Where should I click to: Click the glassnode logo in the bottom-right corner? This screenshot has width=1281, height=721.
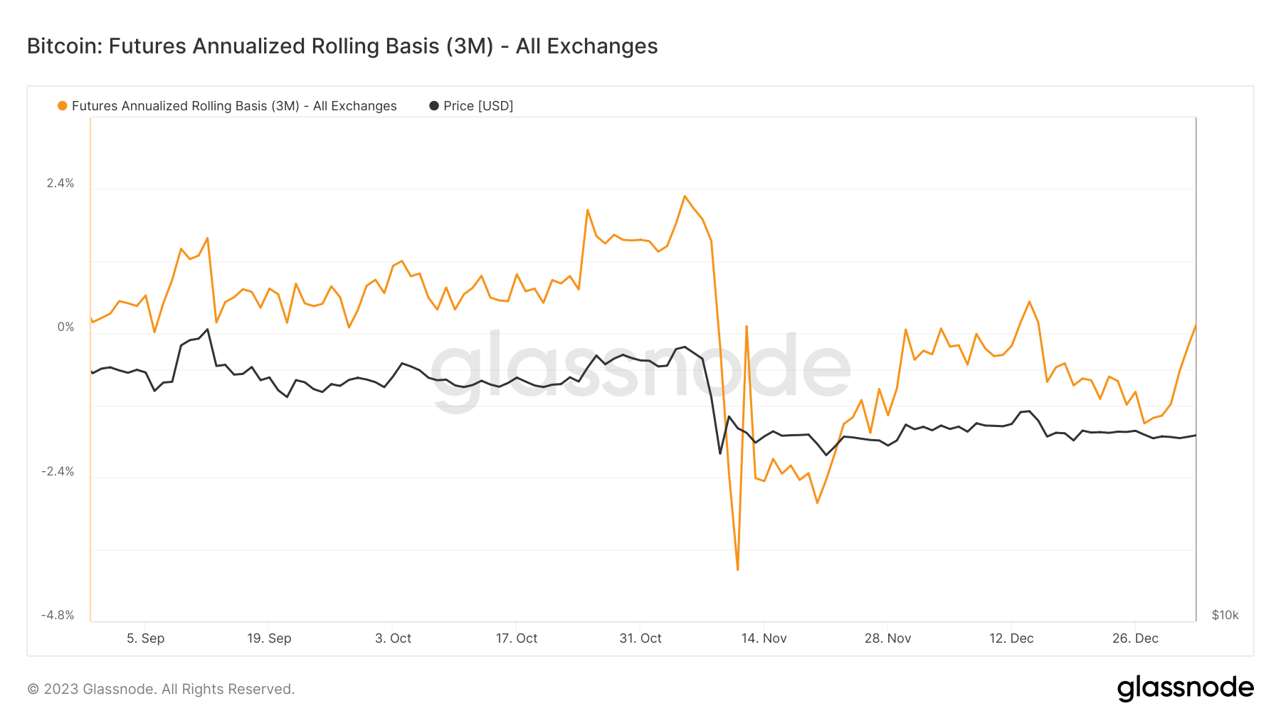tap(1185, 688)
